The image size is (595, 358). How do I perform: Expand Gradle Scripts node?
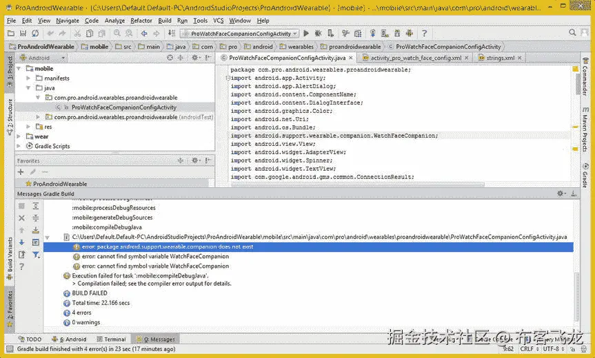click(19, 146)
